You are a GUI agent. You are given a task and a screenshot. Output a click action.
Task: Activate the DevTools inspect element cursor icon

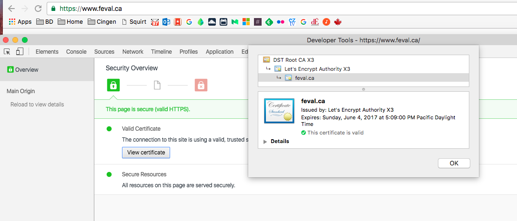7,51
